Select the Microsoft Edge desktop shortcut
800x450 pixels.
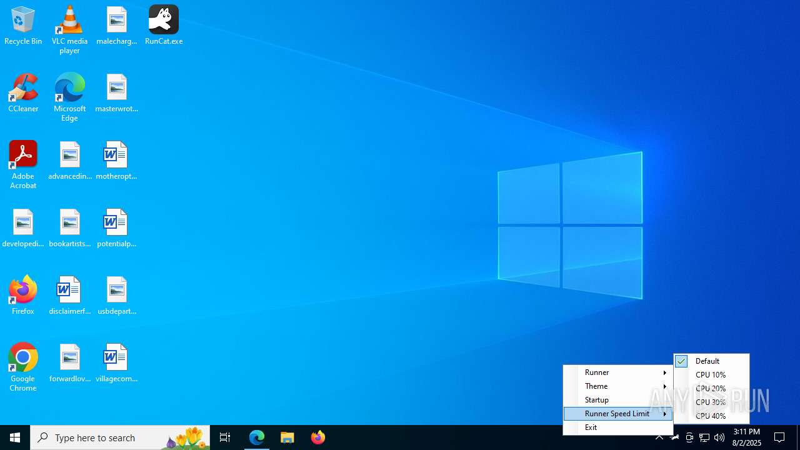tap(69, 97)
